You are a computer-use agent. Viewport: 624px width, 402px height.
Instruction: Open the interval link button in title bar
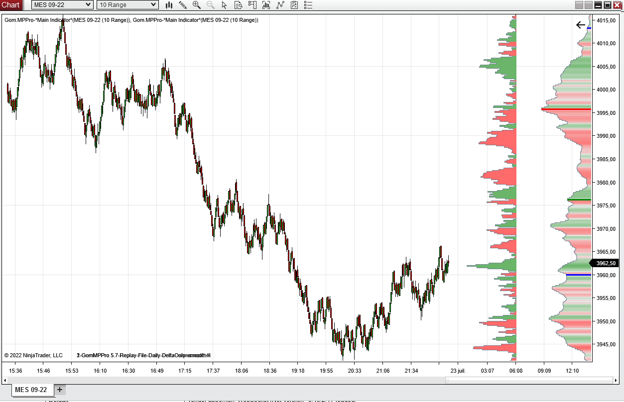click(588, 5)
